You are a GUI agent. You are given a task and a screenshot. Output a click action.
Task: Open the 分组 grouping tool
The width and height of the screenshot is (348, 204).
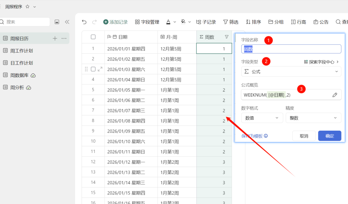276,22
